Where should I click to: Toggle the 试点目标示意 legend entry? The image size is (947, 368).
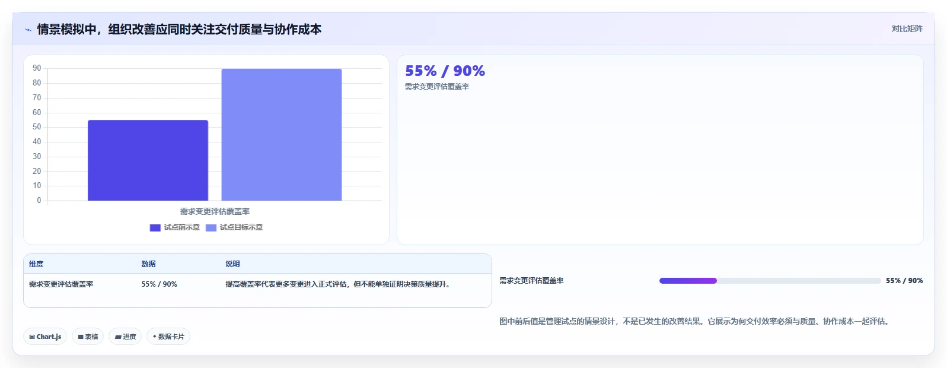tap(234, 227)
